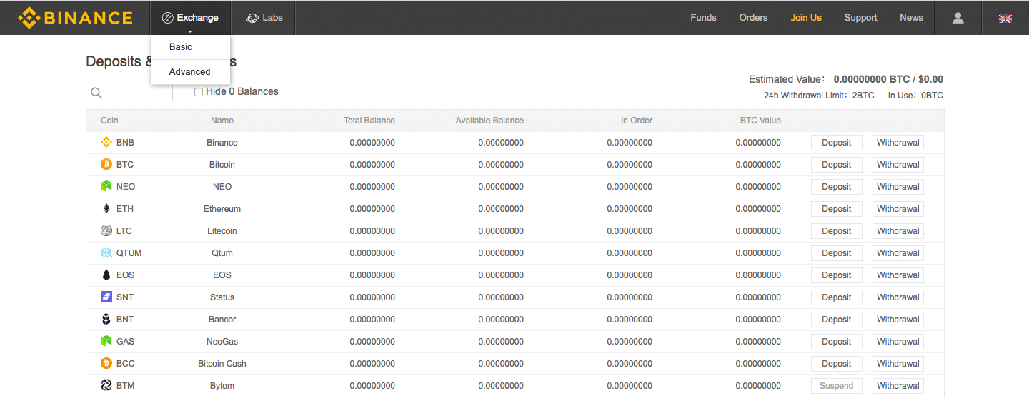The width and height of the screenshot is (1029, 398).
Task: Open the Support page
Action: click(860, 18)
